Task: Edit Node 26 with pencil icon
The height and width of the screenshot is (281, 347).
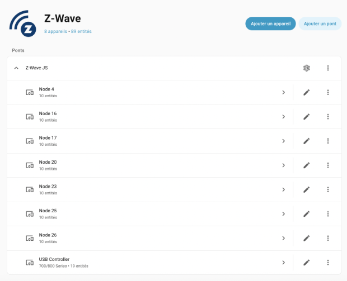Action: pyautogui.click(x=306, y=238)
